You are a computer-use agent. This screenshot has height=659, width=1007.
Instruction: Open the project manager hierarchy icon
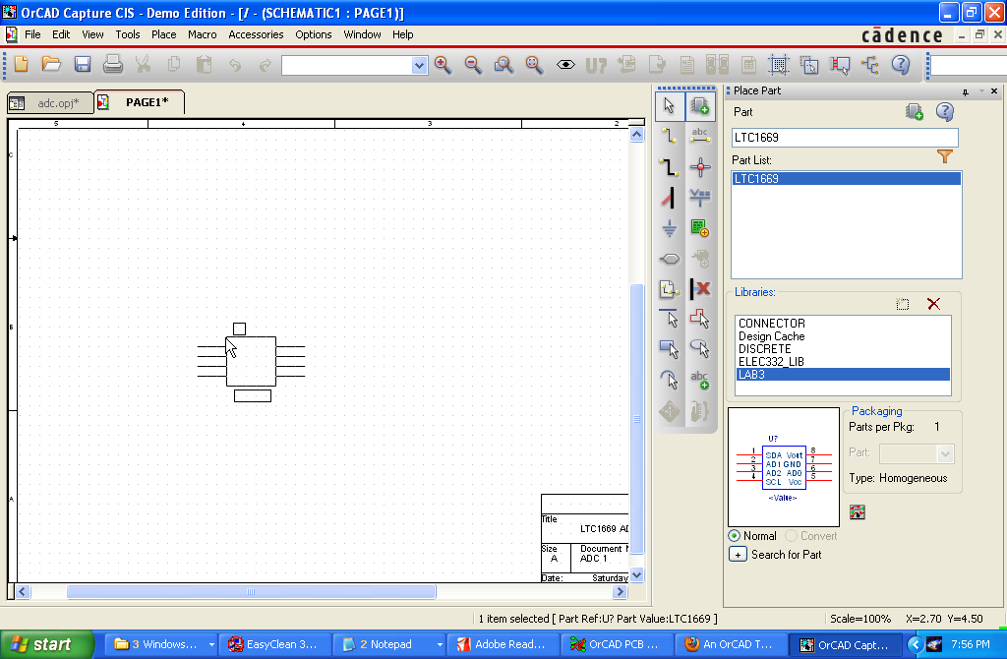(x=871, y=64)
